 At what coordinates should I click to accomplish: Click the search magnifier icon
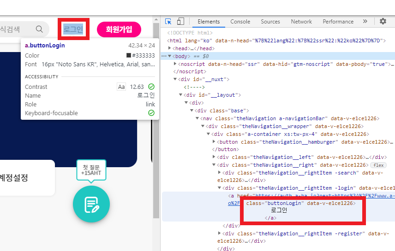pos(39,29)
